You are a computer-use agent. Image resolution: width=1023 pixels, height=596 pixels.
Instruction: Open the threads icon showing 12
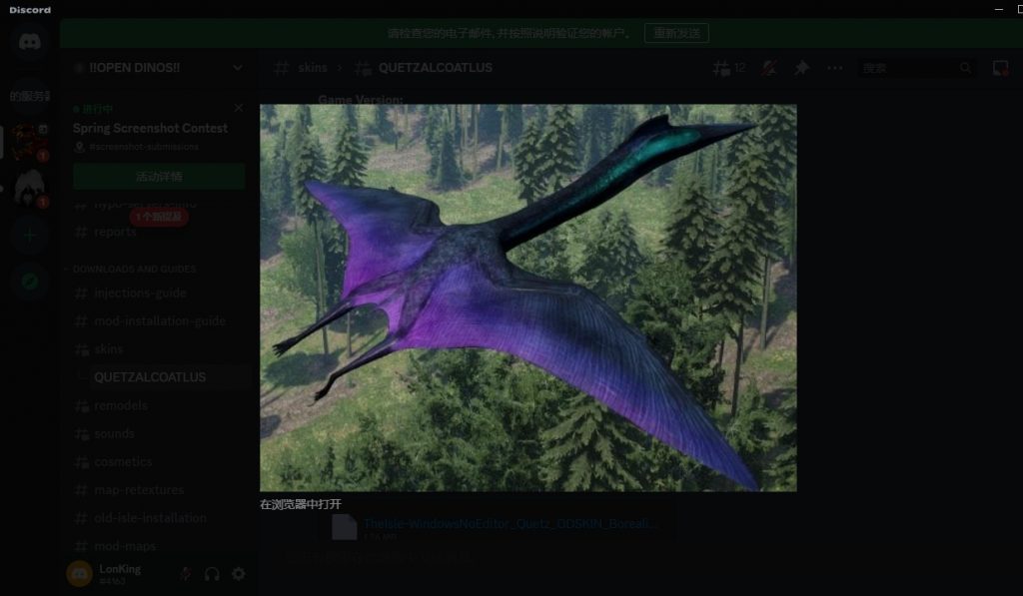728,68
